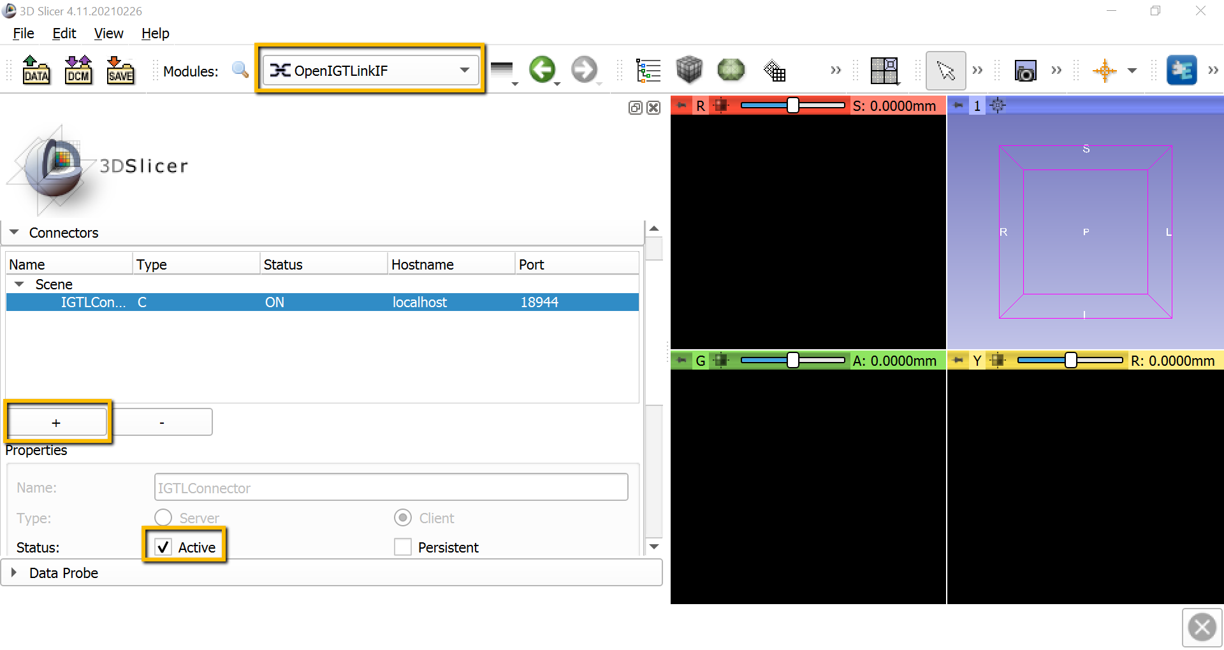Adjust the green slice offset slider

tap(793, 360)
